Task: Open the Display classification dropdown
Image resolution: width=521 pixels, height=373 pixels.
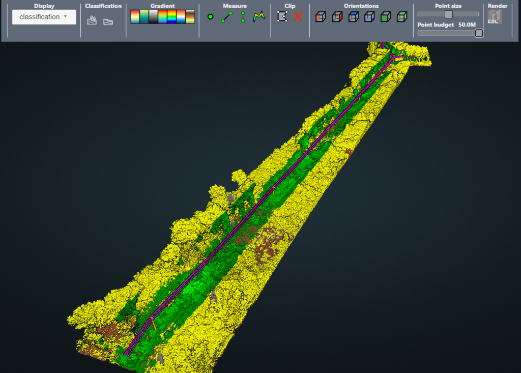Action: [44, 17]
